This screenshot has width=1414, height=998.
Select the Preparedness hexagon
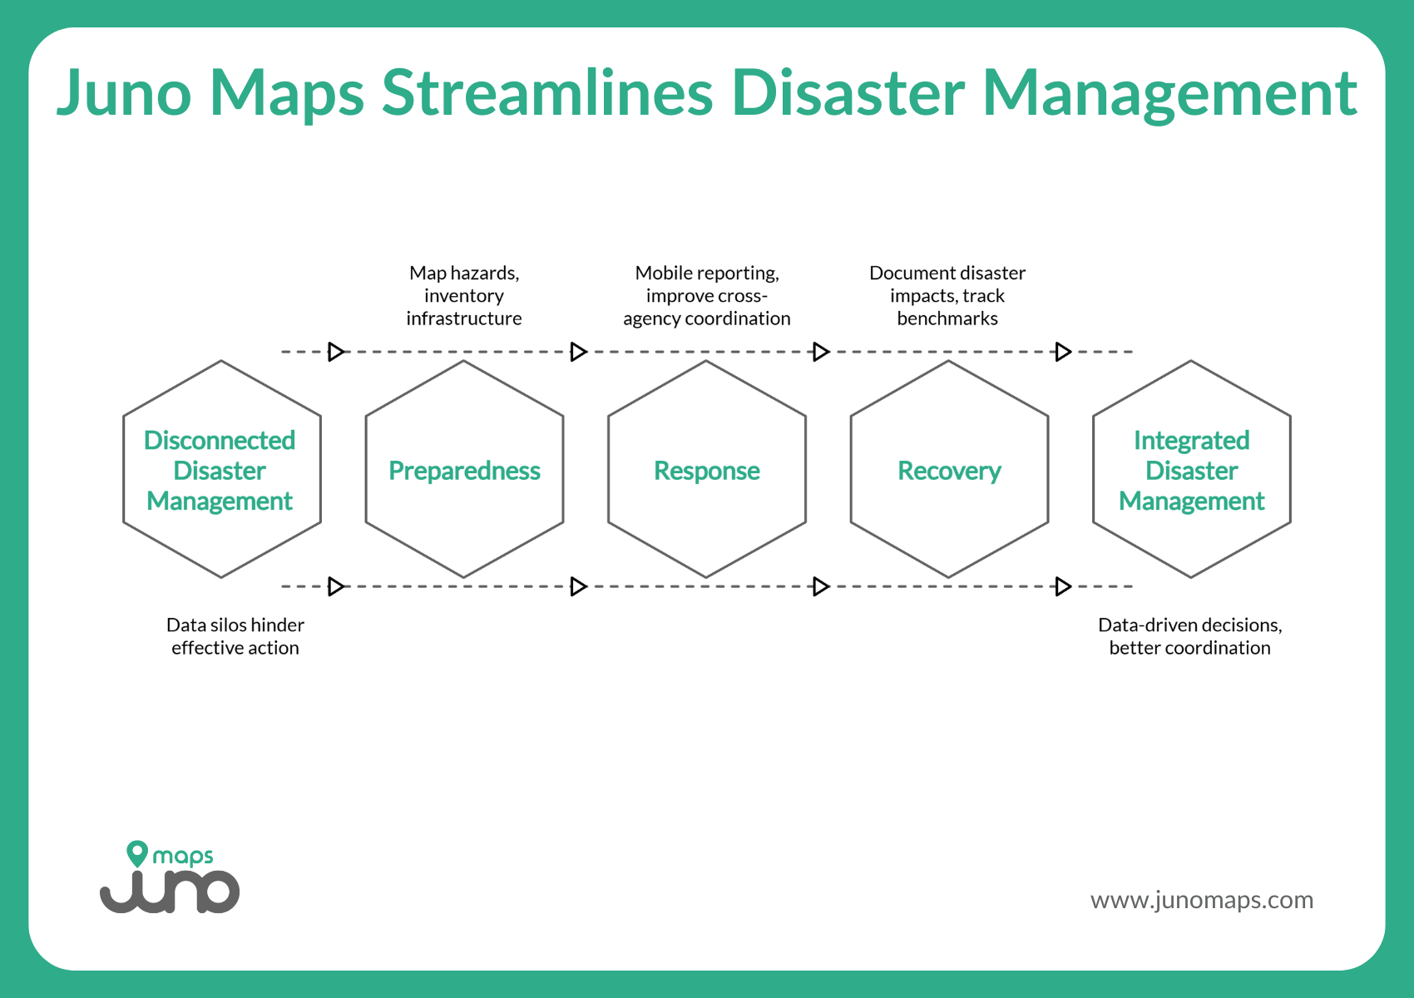point(464,469)
